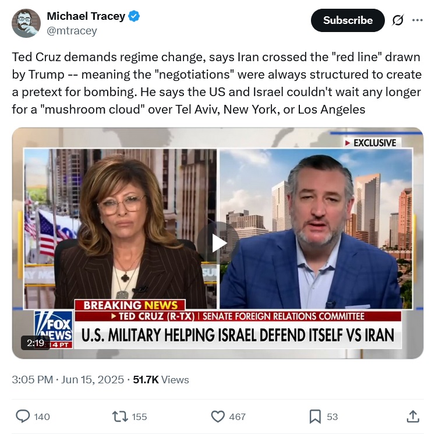Image resolution: width=435 pixels, height=434 pixels.
Task: Click the 51.7K Views count
Action: tap(161, 379)
